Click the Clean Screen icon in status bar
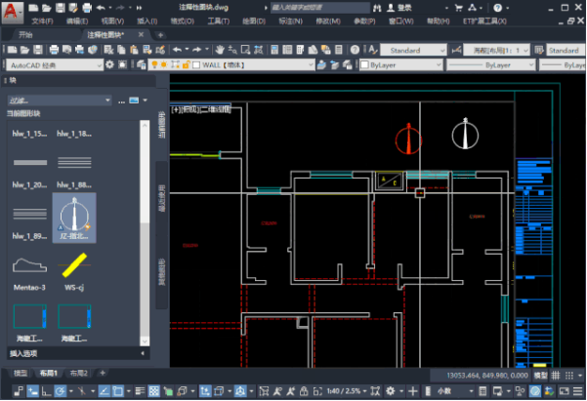587x401 pixels. (x=565, y=391)
